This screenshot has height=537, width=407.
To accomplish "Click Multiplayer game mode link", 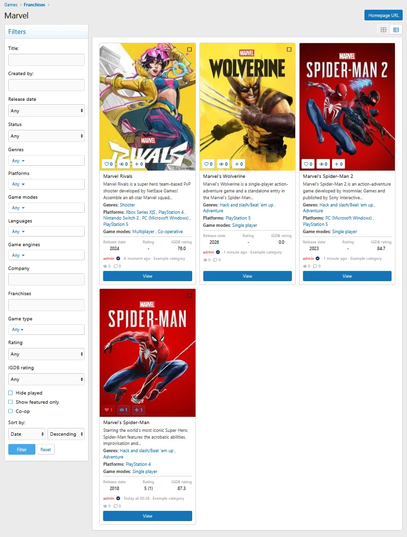I will [x=143, y=232].
